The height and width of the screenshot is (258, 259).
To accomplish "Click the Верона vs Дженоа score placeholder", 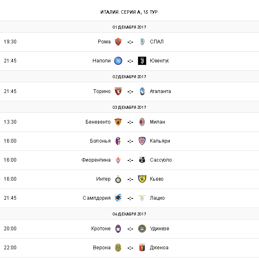I will 130,248.
